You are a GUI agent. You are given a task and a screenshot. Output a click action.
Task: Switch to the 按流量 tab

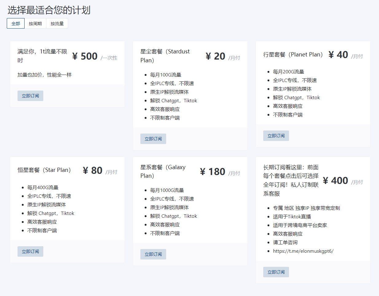coord(57,24)
